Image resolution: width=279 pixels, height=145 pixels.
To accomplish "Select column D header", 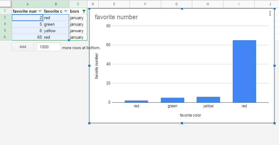I will click(x=93, y=4).
